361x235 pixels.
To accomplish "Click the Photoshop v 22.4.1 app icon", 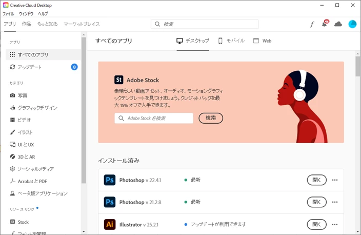I will 110,180.
